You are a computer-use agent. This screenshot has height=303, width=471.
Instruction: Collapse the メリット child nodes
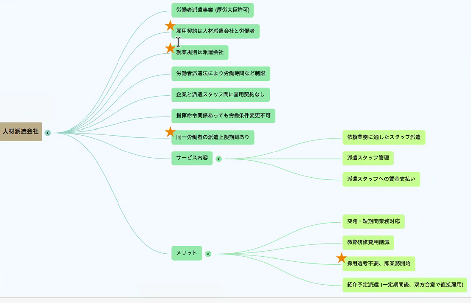coord(208,254)
